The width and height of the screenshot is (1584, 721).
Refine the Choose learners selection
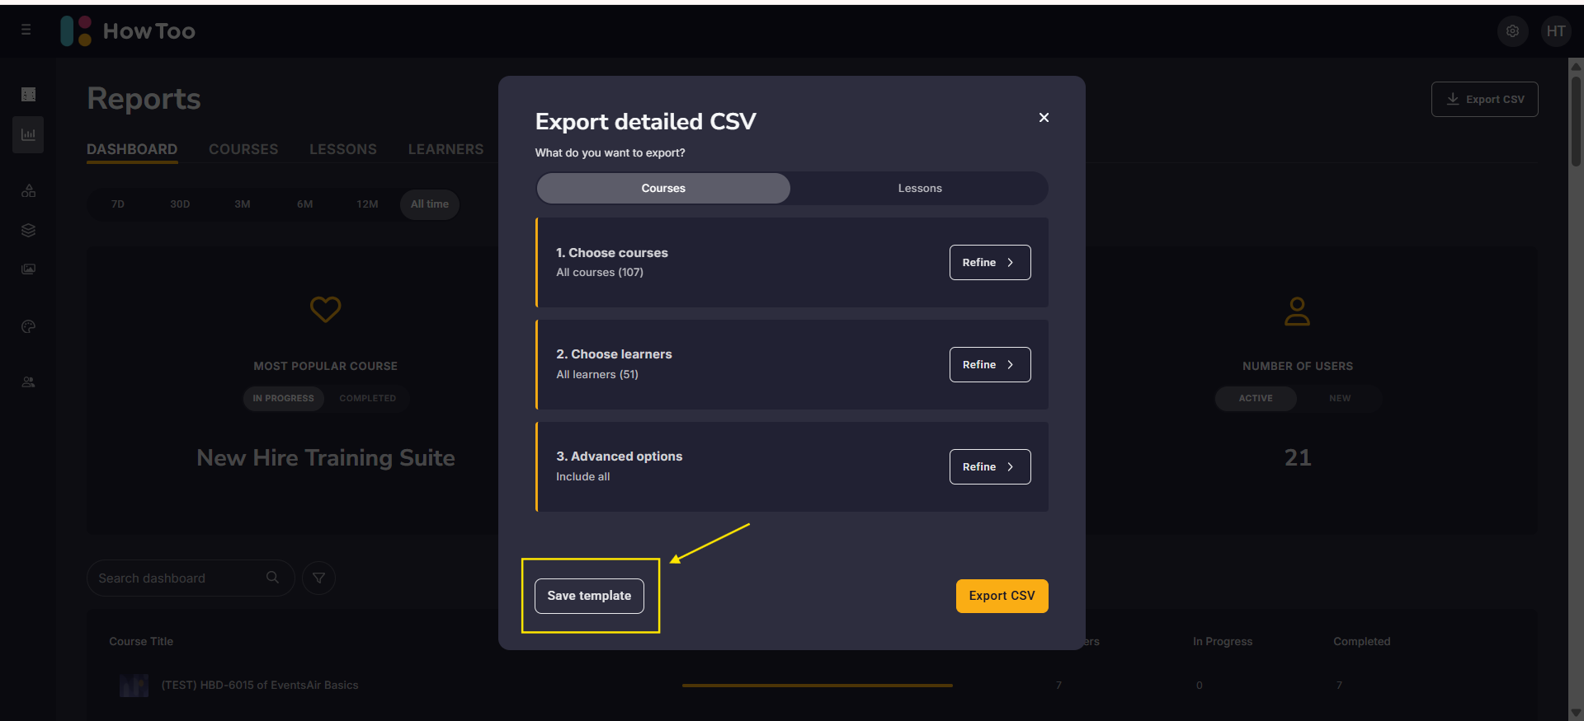989,365
